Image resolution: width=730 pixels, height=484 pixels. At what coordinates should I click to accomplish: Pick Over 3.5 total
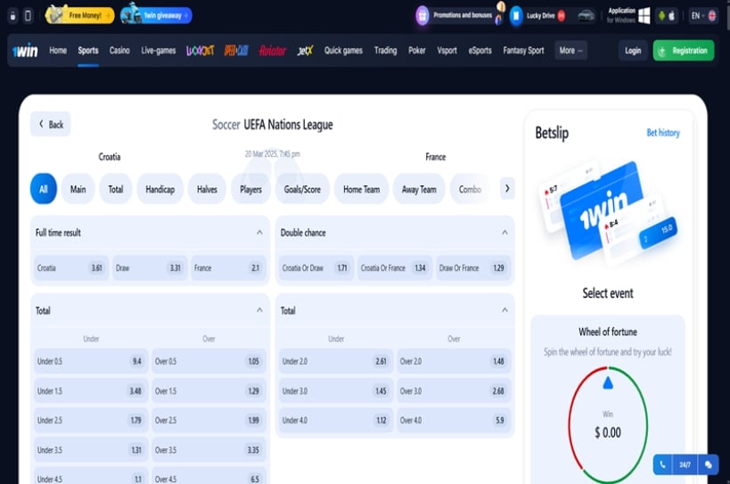pos(209,450)
